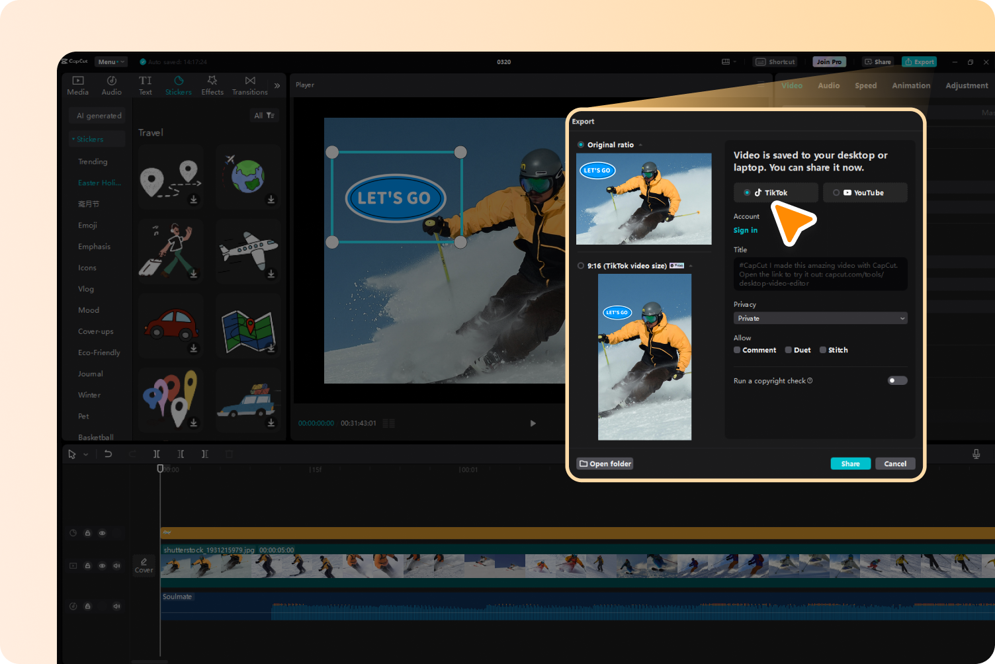
Task: Toggle Run a copyright check
Action: pos(897,380)
